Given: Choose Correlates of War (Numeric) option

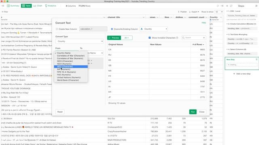Looking at the screenshot, I should click(x=71, y=58).
